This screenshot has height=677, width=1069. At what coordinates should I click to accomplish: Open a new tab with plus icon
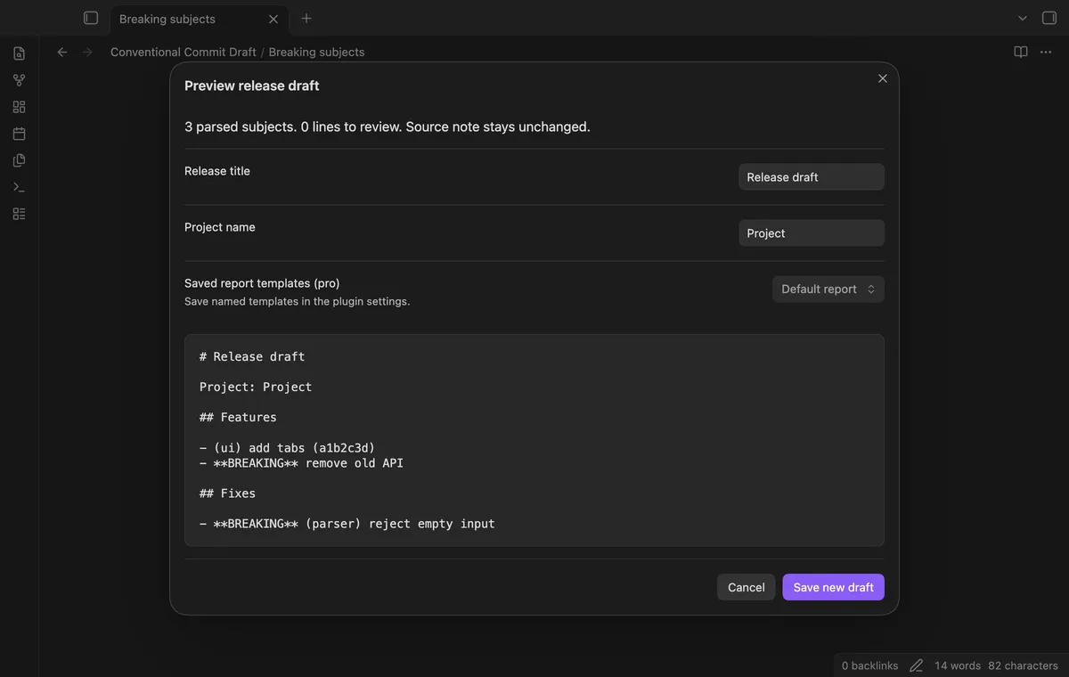click(306, 19)
